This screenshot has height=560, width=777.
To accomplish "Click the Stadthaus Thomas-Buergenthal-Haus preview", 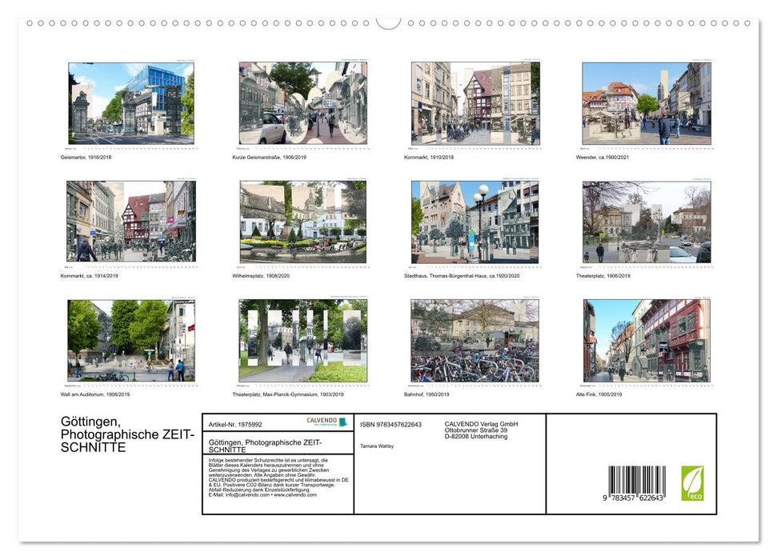I will [475, 222].
